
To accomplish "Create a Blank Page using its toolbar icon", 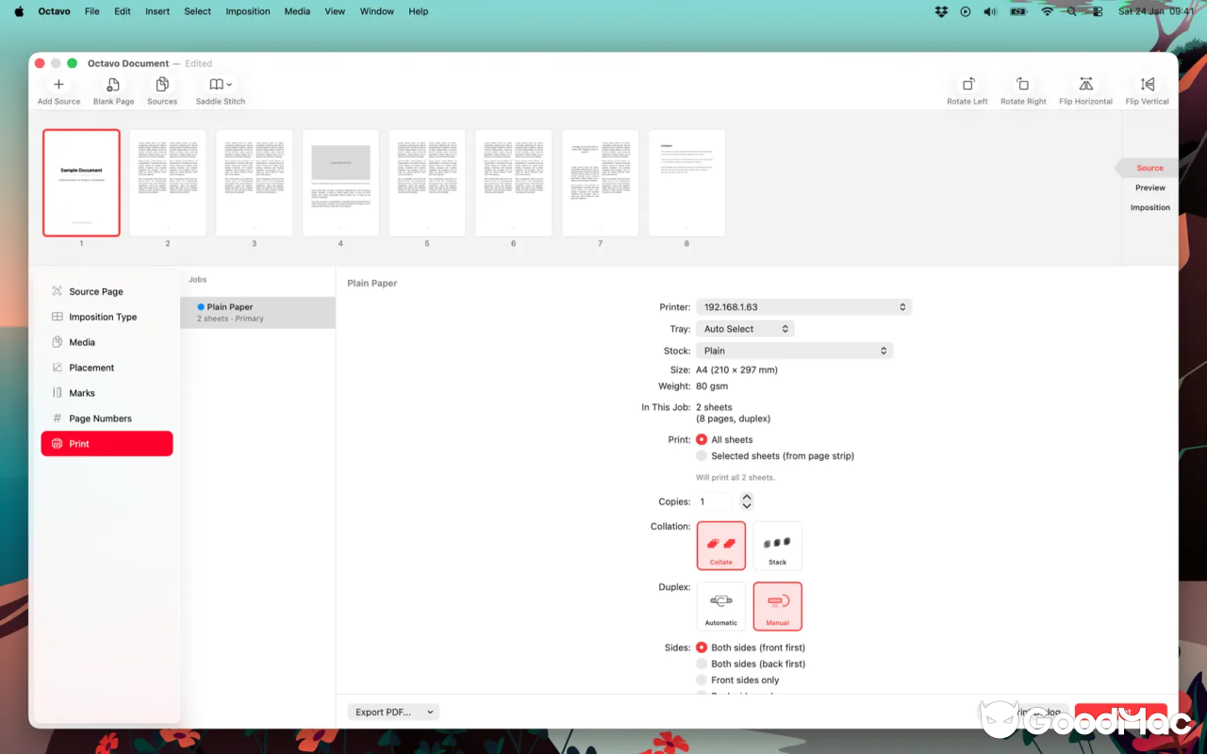I will click(x=113, y=90).
